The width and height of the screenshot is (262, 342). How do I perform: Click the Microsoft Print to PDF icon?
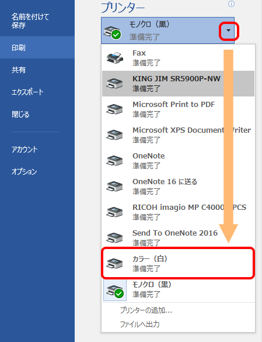(114, 109)
